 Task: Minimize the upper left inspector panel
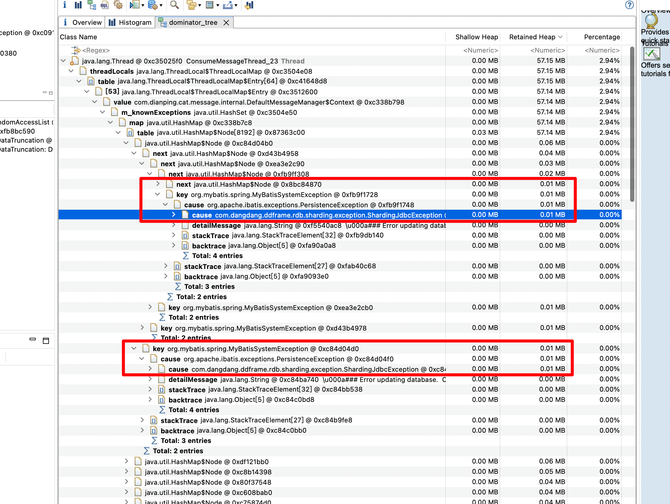click(x=44, y=92)
